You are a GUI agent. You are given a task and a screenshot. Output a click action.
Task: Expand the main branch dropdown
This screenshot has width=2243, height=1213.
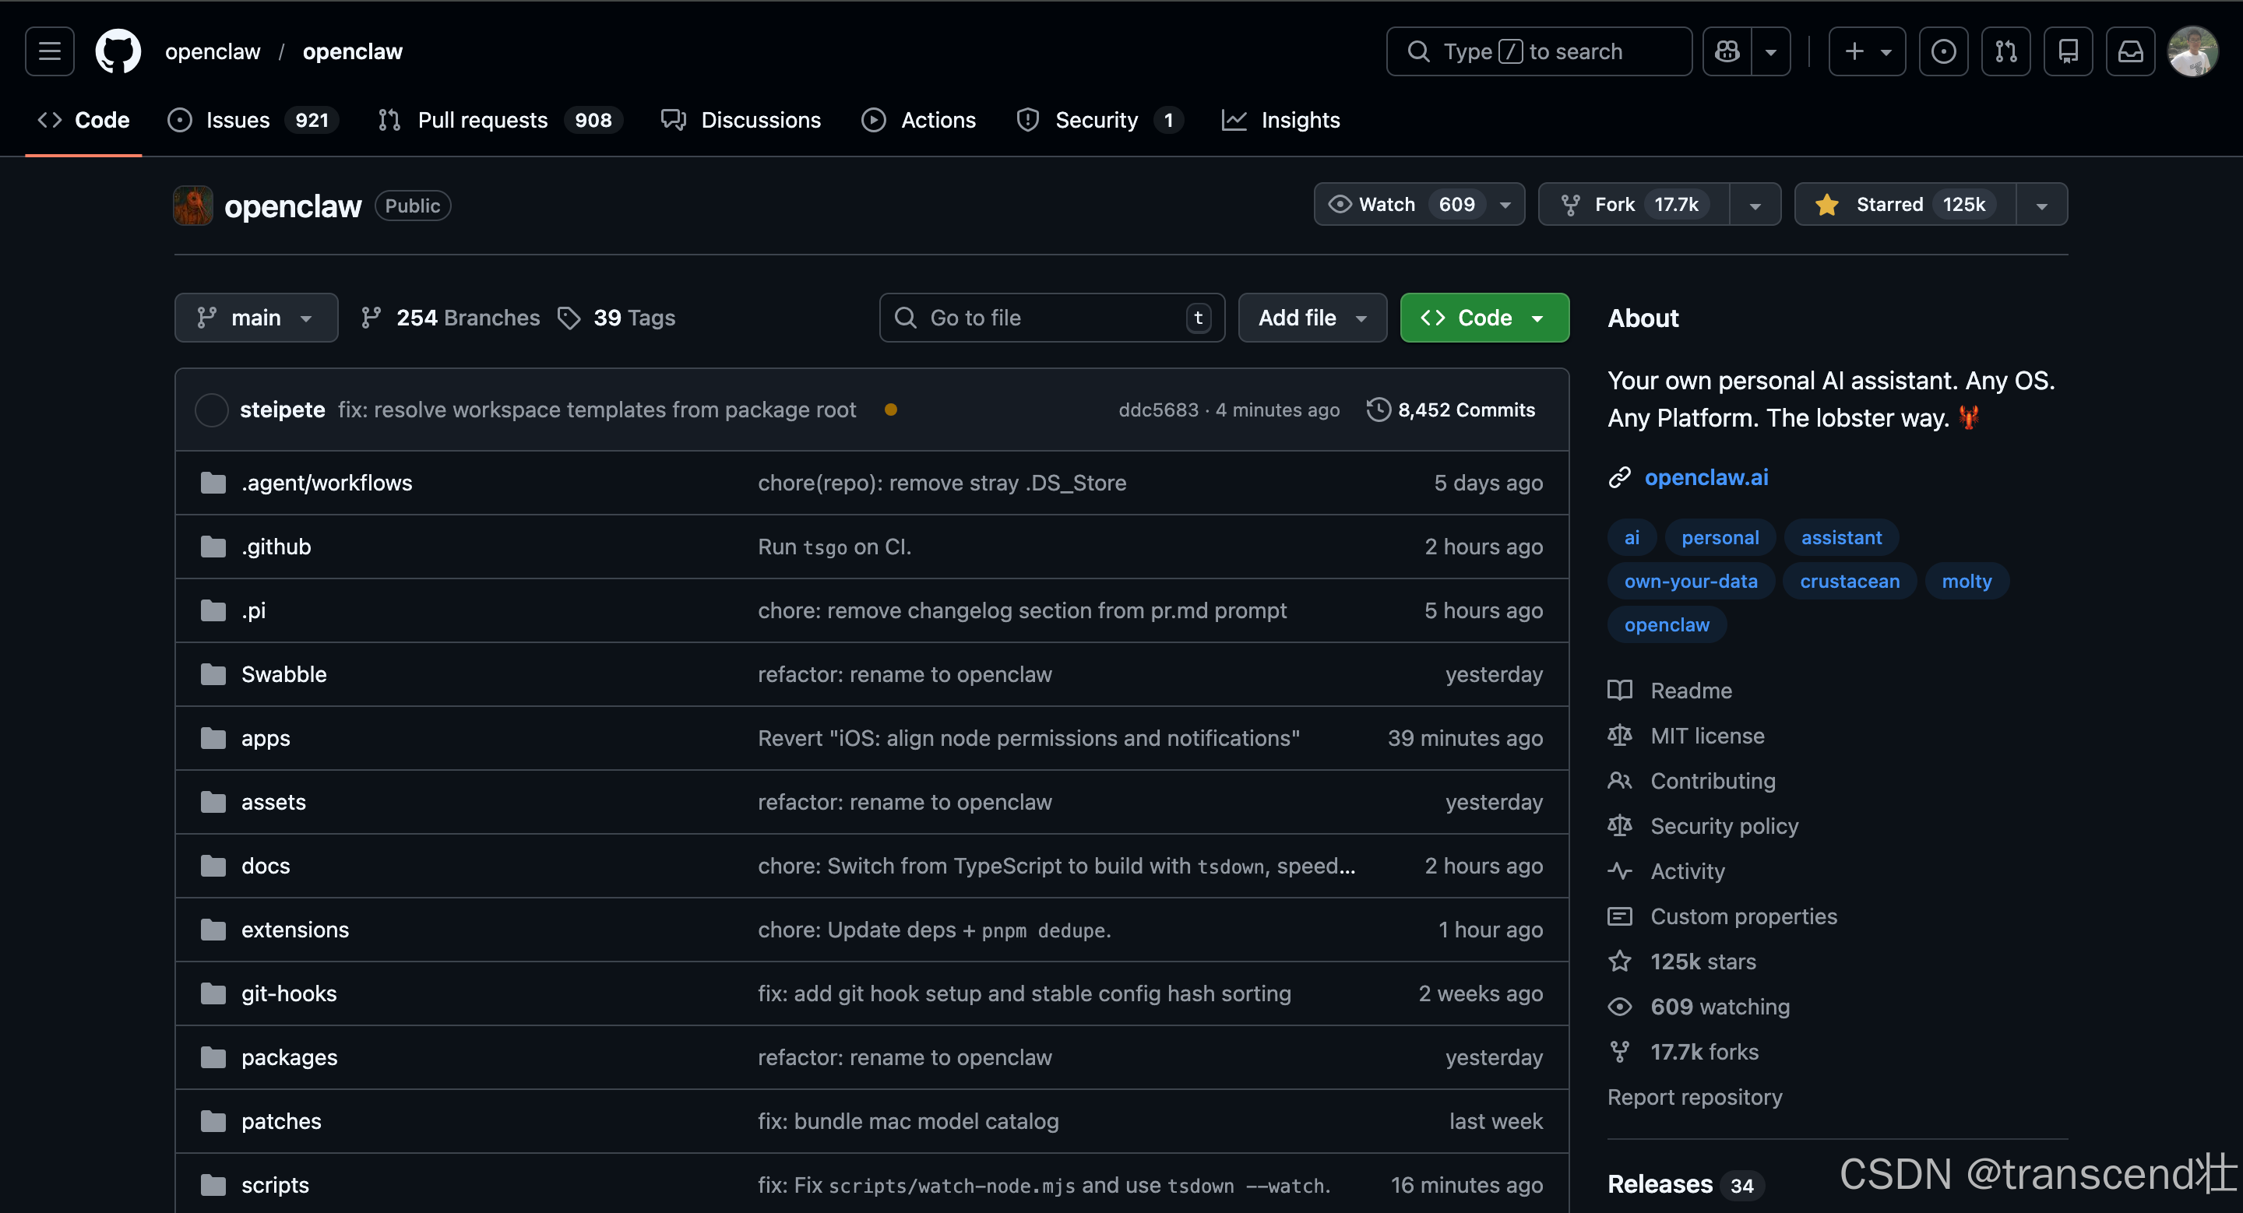(x=255, y=318)
